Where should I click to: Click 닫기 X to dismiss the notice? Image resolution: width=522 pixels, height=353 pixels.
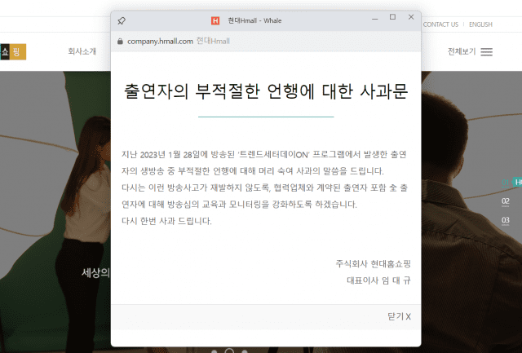pos(399,316)
